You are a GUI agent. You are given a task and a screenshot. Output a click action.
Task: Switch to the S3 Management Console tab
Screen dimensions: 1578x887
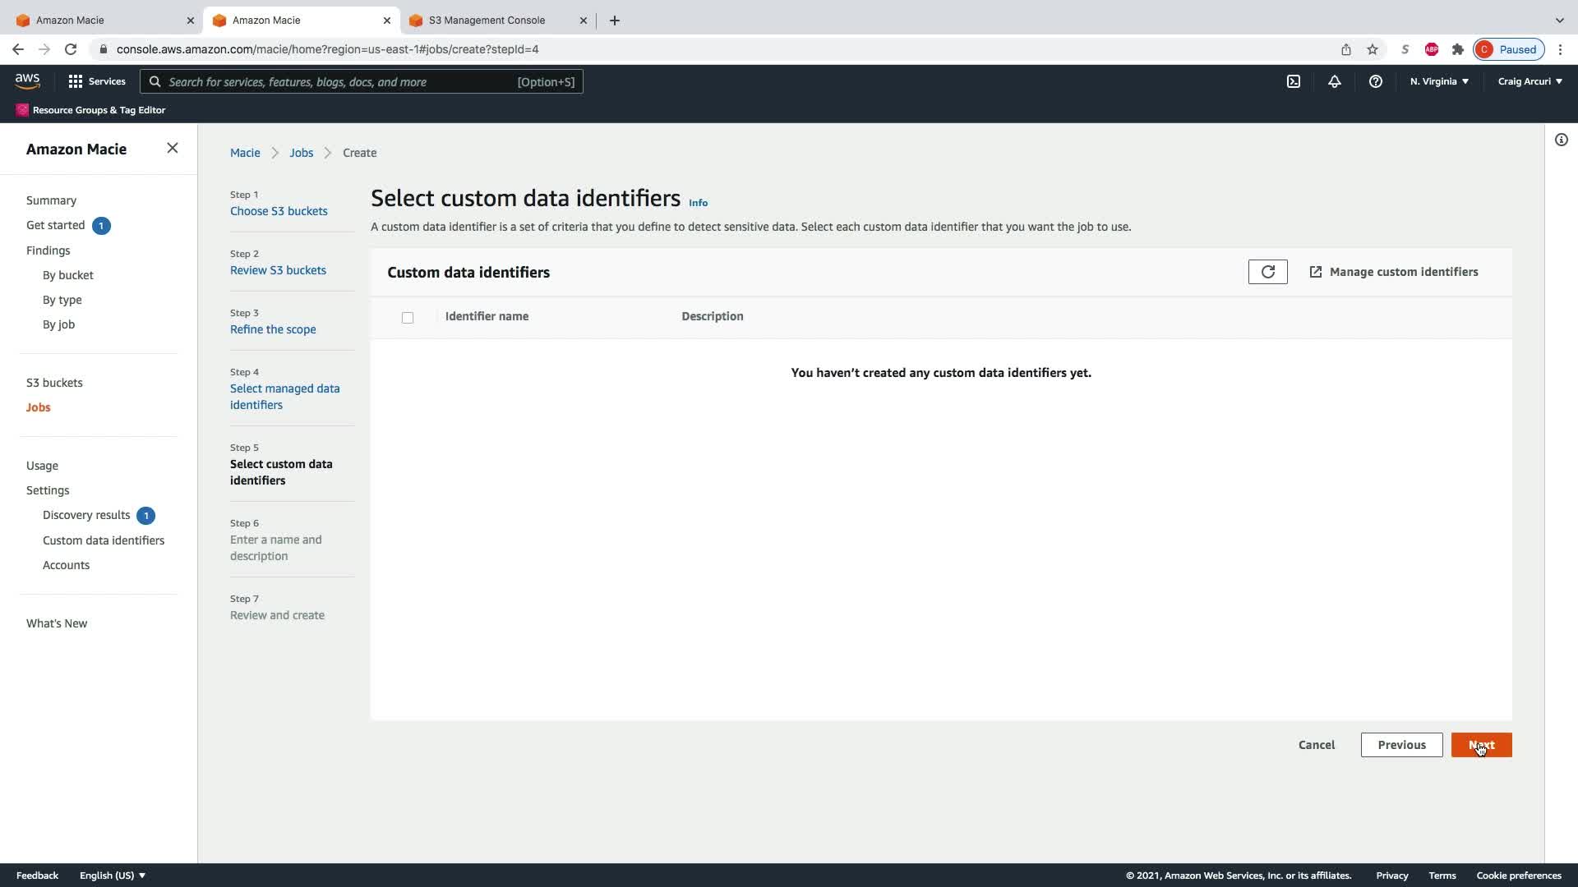(x=487, y=20)
